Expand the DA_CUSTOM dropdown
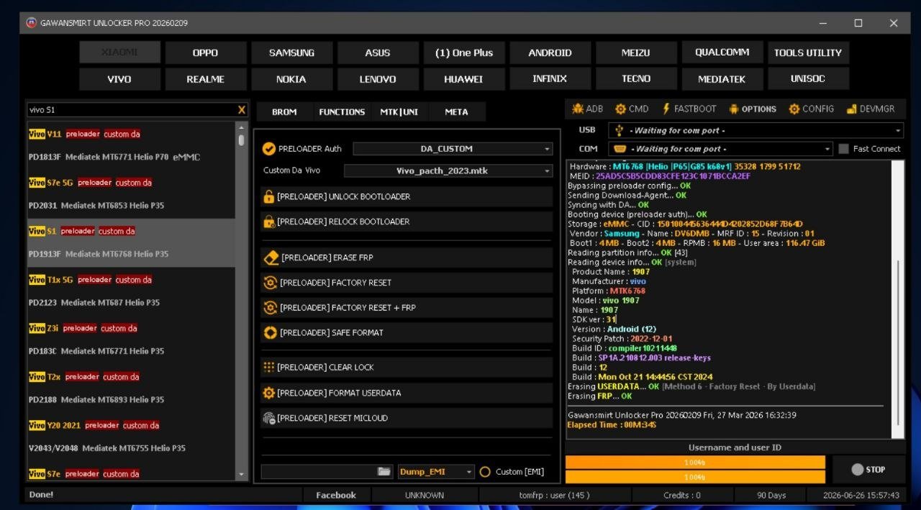 point(548,149)
